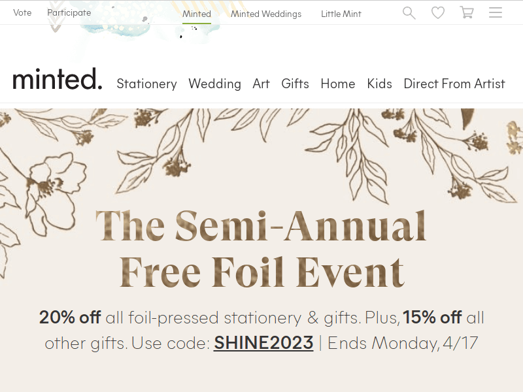Image resolution: width=523 pixels, height=392 pixels.
Task: Open Direct From Artist menu
Action: coord(454,84)
